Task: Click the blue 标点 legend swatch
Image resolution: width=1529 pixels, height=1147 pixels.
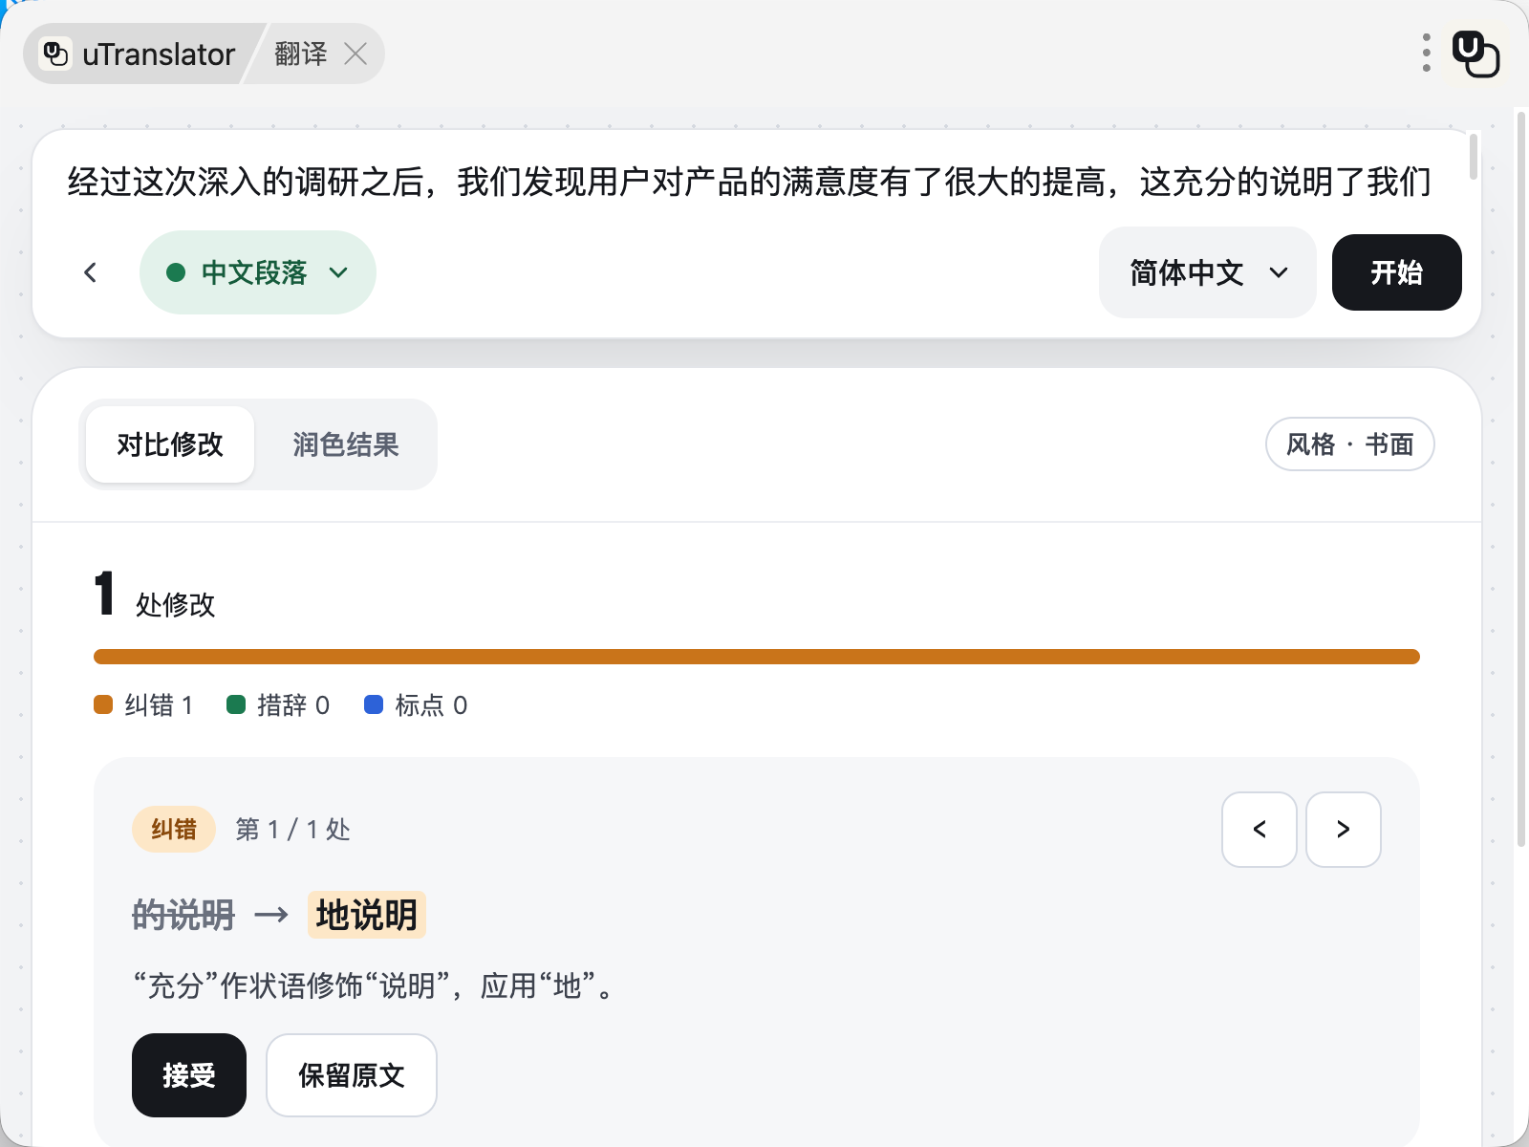Action: click(x=374, y=704)
